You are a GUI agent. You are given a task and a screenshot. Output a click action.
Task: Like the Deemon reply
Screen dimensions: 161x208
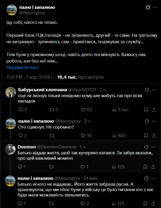point(83,167)
